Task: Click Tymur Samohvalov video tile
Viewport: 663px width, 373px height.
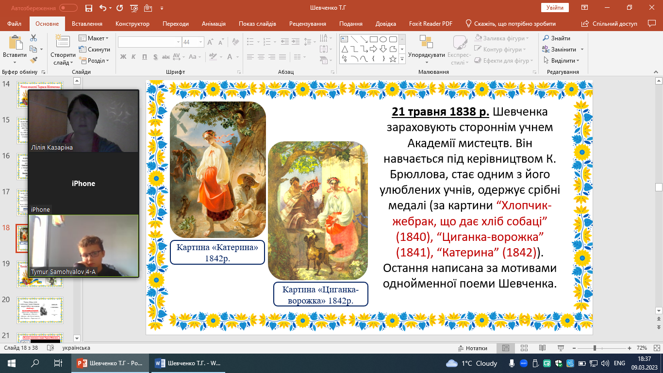Action: [83, 246]
